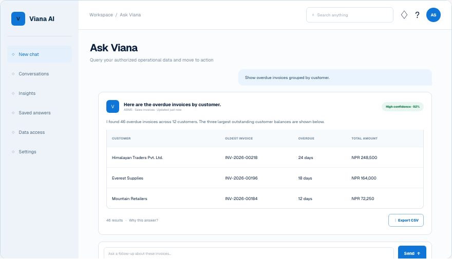The image size is (452, 259).
Task: Click the 18 days overdue value
Action: tap(305, 178)
